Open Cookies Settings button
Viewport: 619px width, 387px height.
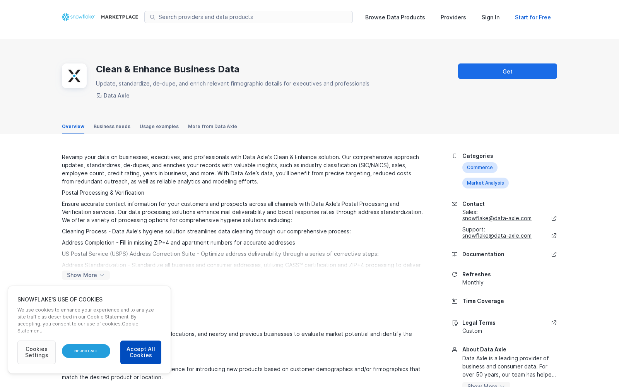pos(36,352)
